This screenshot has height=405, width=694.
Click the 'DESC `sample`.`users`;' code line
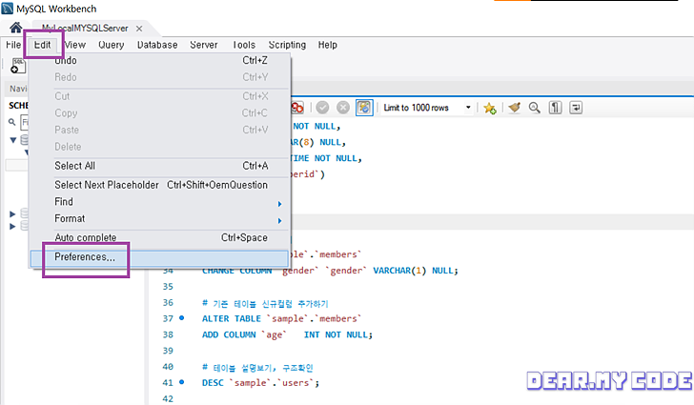260,383
